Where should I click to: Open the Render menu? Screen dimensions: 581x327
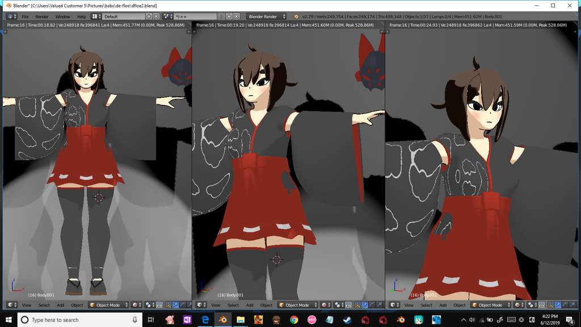pos(42,16)
